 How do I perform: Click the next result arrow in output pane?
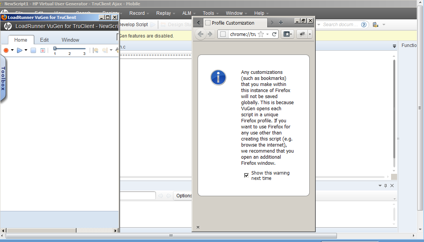click(x=169, y=195)
